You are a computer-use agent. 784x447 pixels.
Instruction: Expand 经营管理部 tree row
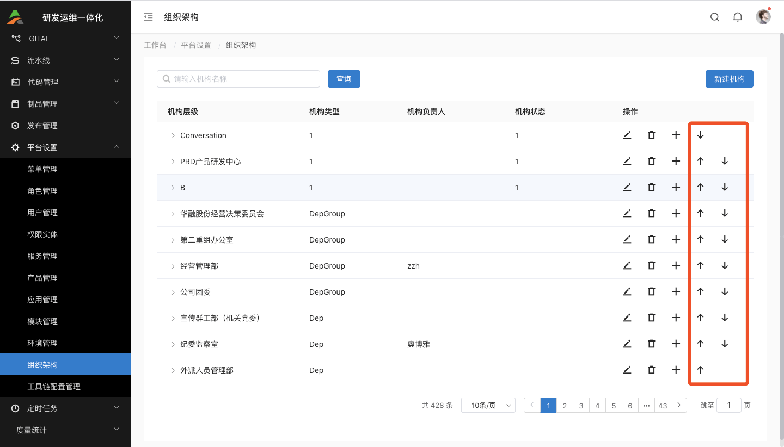pos(173,266)
